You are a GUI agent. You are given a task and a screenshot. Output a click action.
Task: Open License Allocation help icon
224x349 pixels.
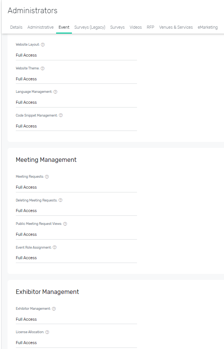47,332
